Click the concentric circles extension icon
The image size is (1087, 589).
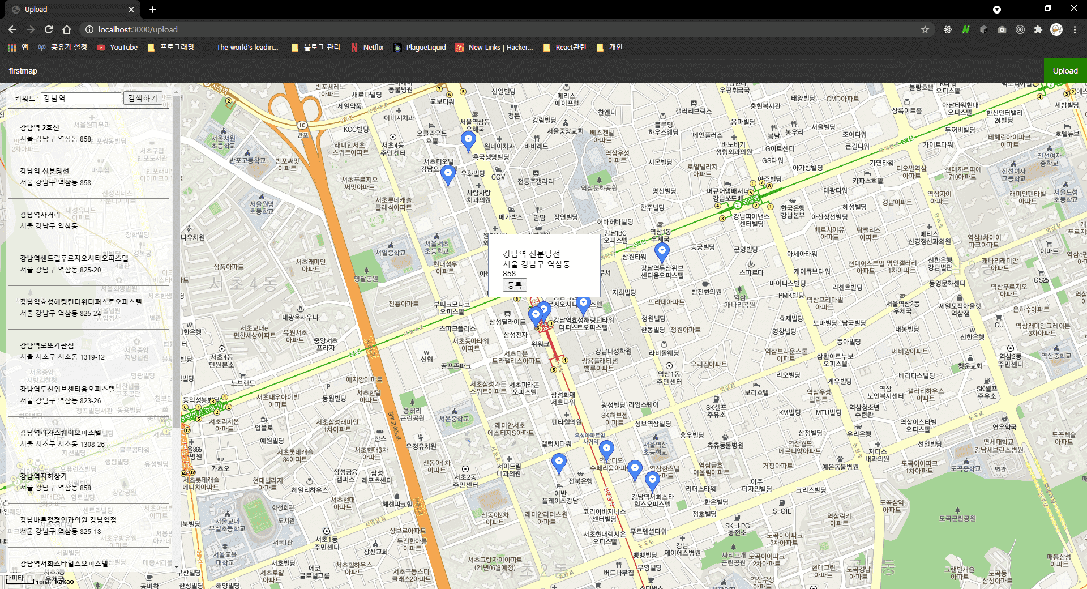point(1020,29)
